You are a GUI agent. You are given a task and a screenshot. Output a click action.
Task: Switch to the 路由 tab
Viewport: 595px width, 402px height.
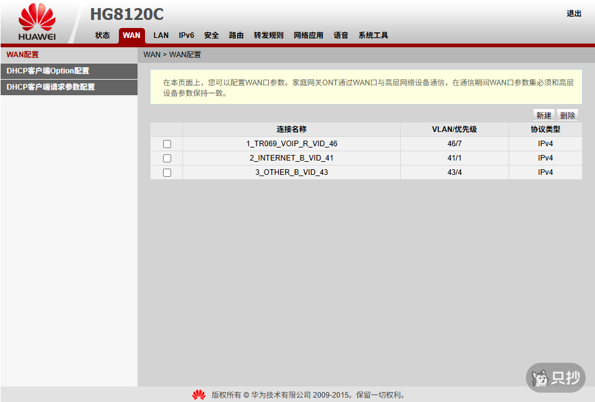click(236, 35)
